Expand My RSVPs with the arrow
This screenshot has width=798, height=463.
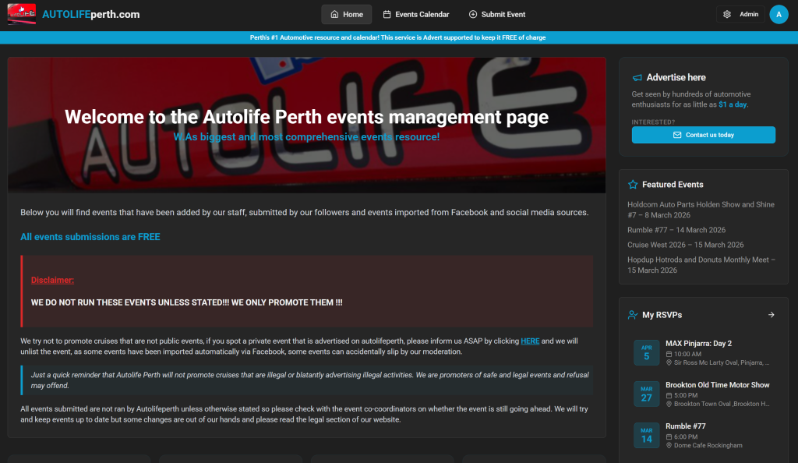click(771, 315)
